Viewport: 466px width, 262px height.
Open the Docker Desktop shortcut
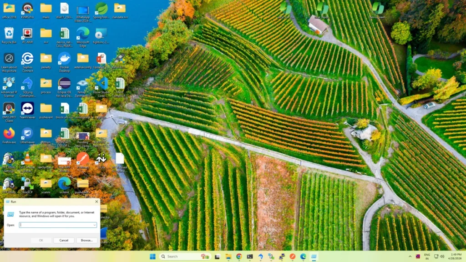pyautogui.click(x=64, y=58)
